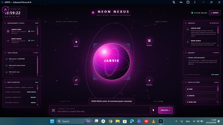Screen dimensions: 223x125
Task: Open Microsoft Store from the taskbar
Action: tap(125, 121)
